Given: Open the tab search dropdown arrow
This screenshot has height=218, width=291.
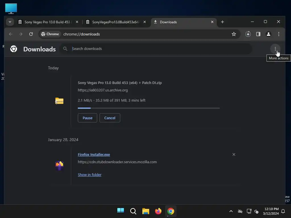Looking at the screenshot, I should (10, 22).
